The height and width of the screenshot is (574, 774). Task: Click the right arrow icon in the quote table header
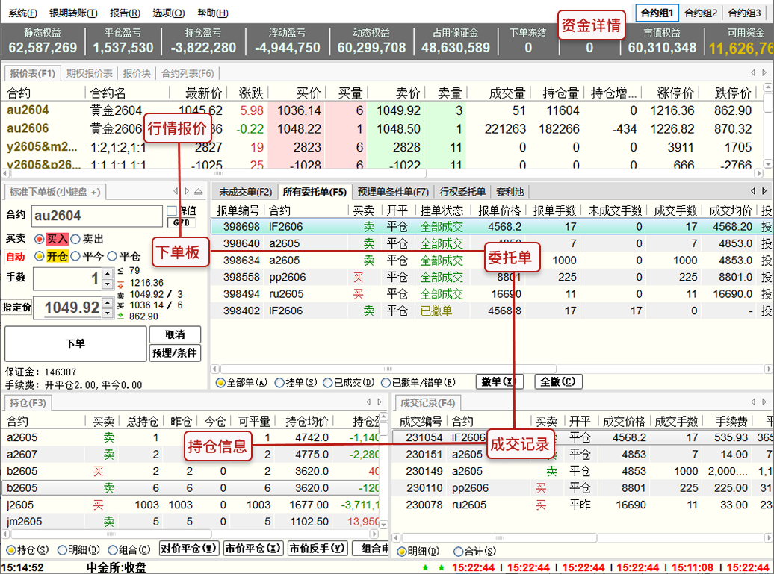[x=765, y=73]
